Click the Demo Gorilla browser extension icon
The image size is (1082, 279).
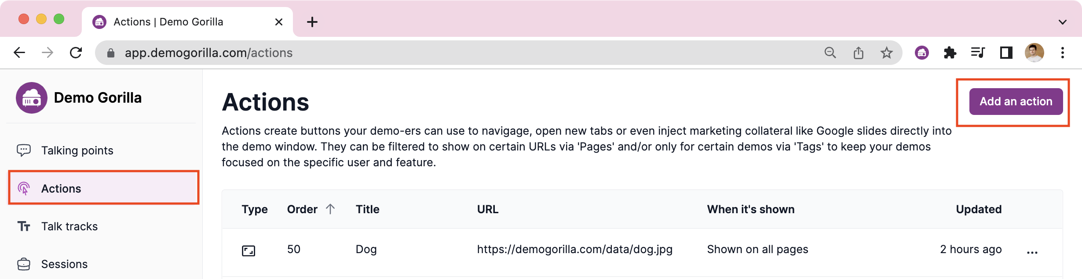tap(922, 53)
